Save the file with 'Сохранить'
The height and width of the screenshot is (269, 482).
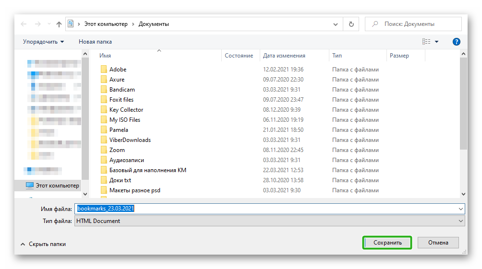tap(387, 243)
